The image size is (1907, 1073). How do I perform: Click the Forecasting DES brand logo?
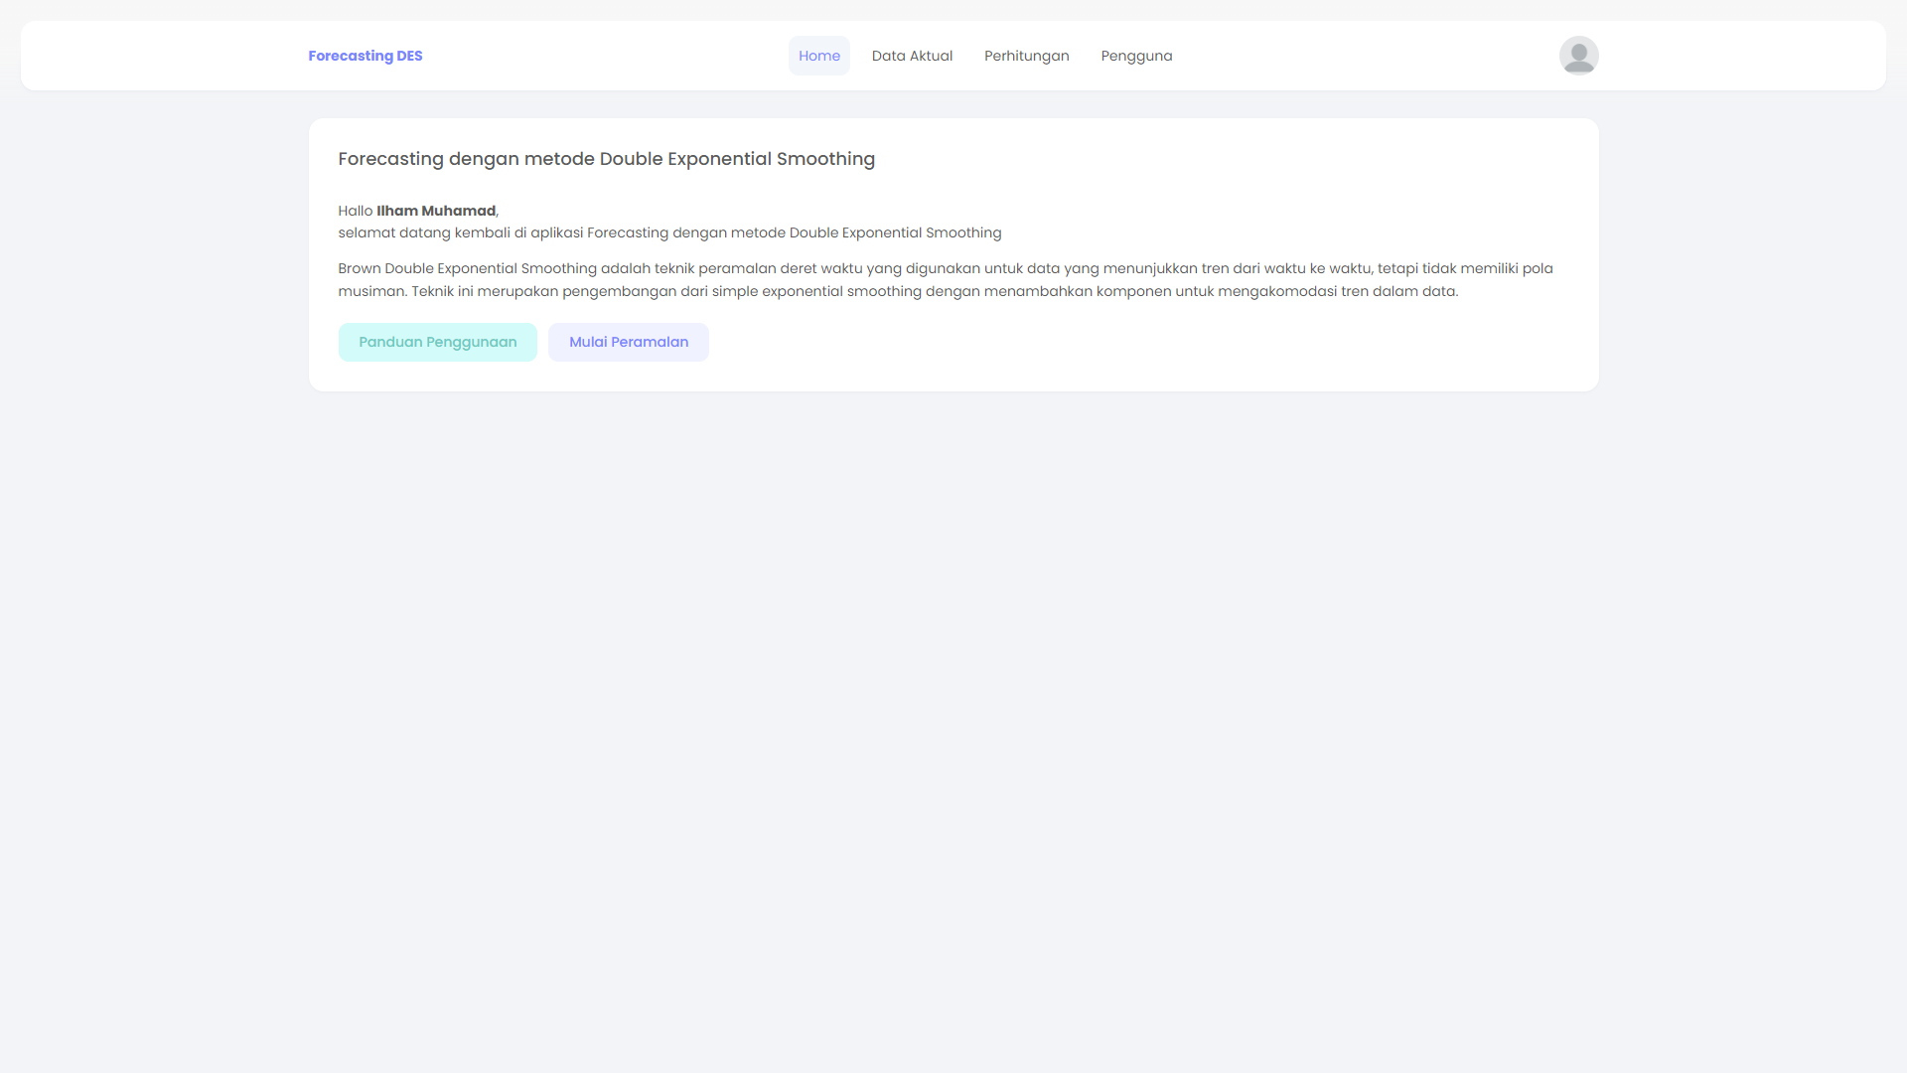[366, 56]
